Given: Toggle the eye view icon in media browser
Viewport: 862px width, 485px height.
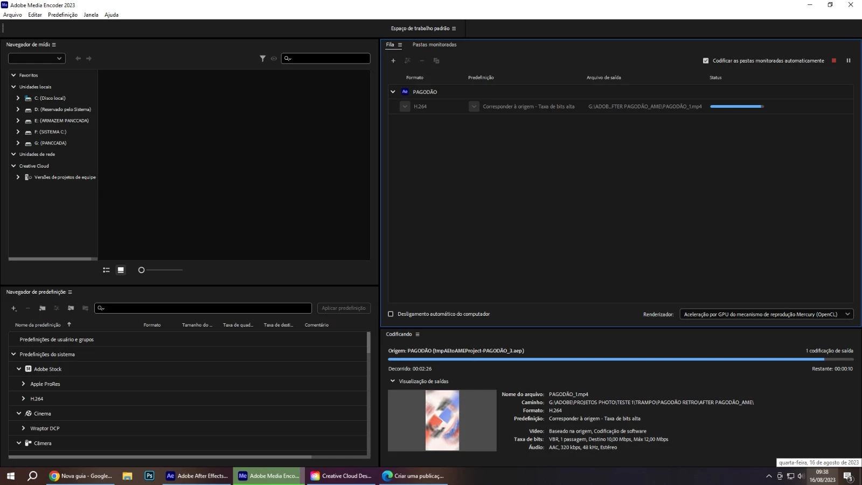Looking at the screenshot, I should click(274, 58).
